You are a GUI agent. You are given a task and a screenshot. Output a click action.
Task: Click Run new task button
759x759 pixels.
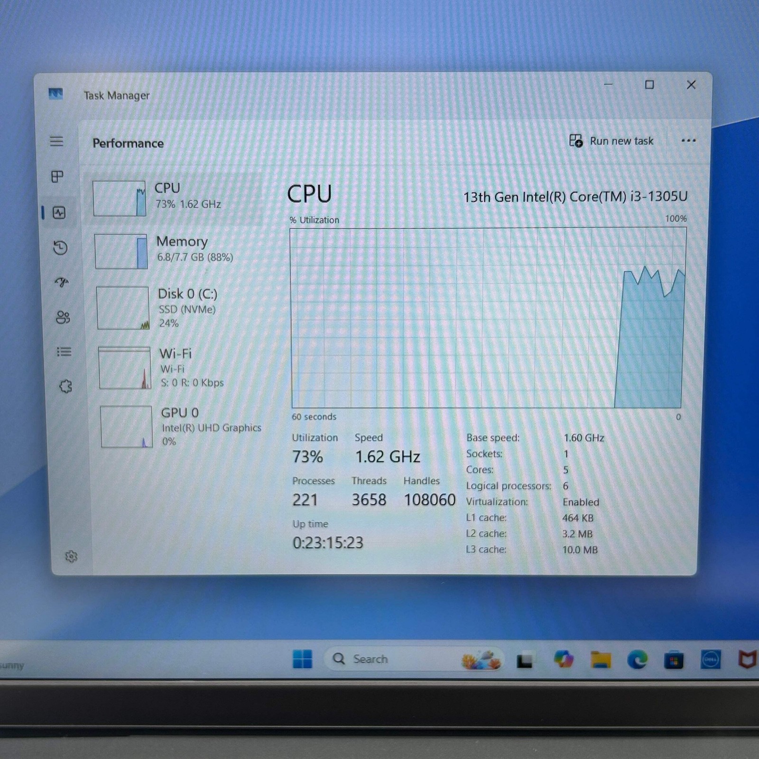pos(611,141)
